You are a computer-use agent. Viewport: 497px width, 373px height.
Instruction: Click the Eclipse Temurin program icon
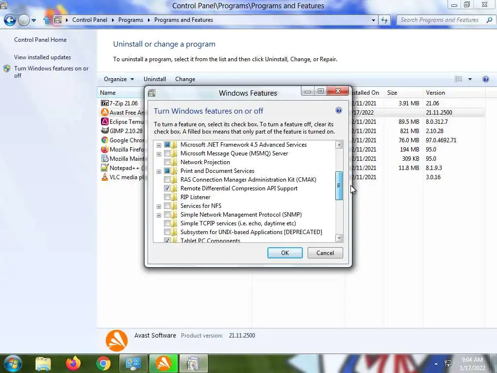(x=105, y=121)
